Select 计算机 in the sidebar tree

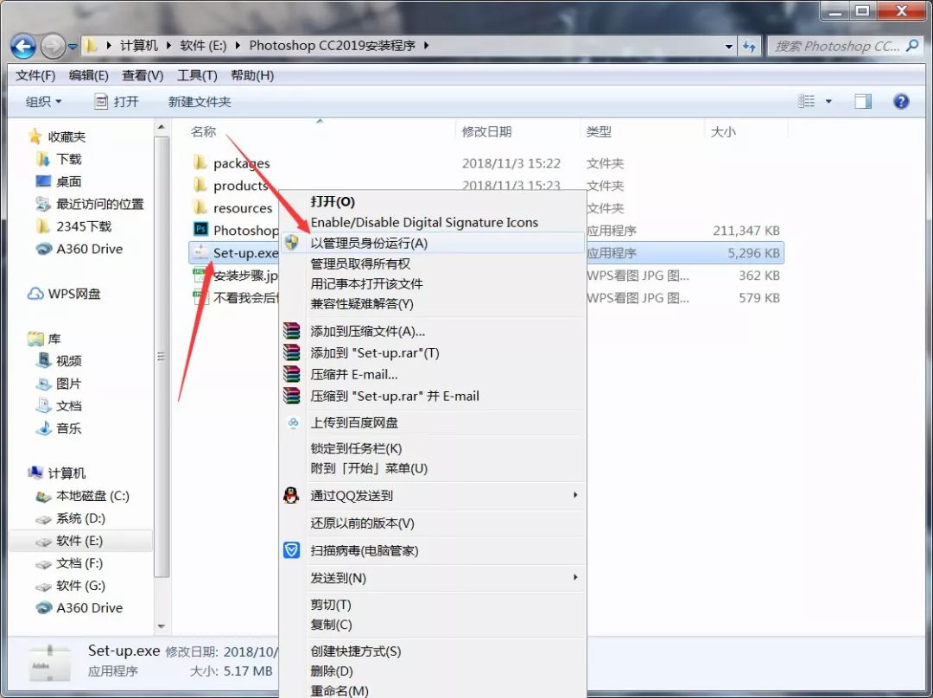point(56,473)
